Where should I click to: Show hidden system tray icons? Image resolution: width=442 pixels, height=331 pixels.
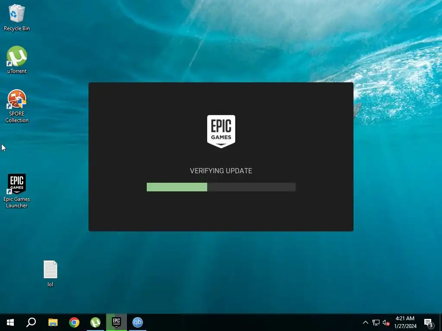[365, 322]
